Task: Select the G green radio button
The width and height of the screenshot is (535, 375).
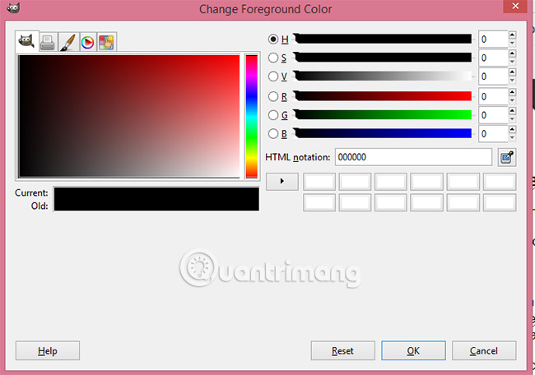Action: coord(273,115)
